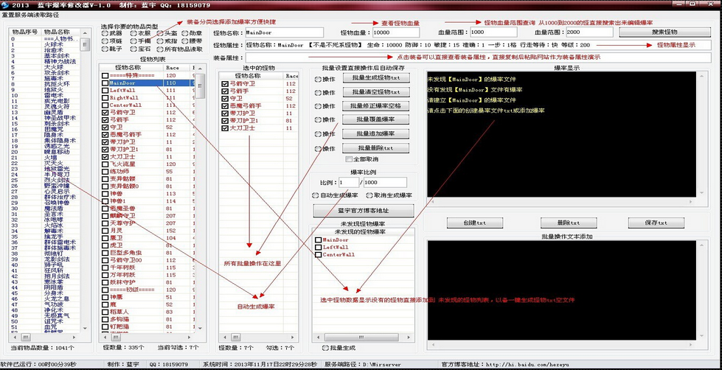The image size is (722, 370).
Task: Click the 服务端路径 D:\Mirserver status entry
Action: click(363, 365)
